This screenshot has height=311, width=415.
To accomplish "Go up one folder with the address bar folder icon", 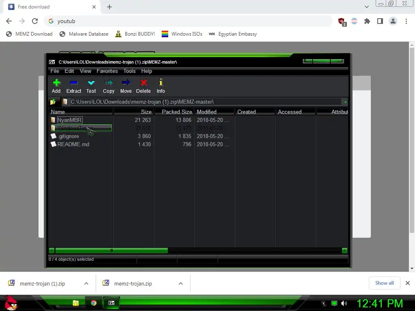I will click(53, 102).
